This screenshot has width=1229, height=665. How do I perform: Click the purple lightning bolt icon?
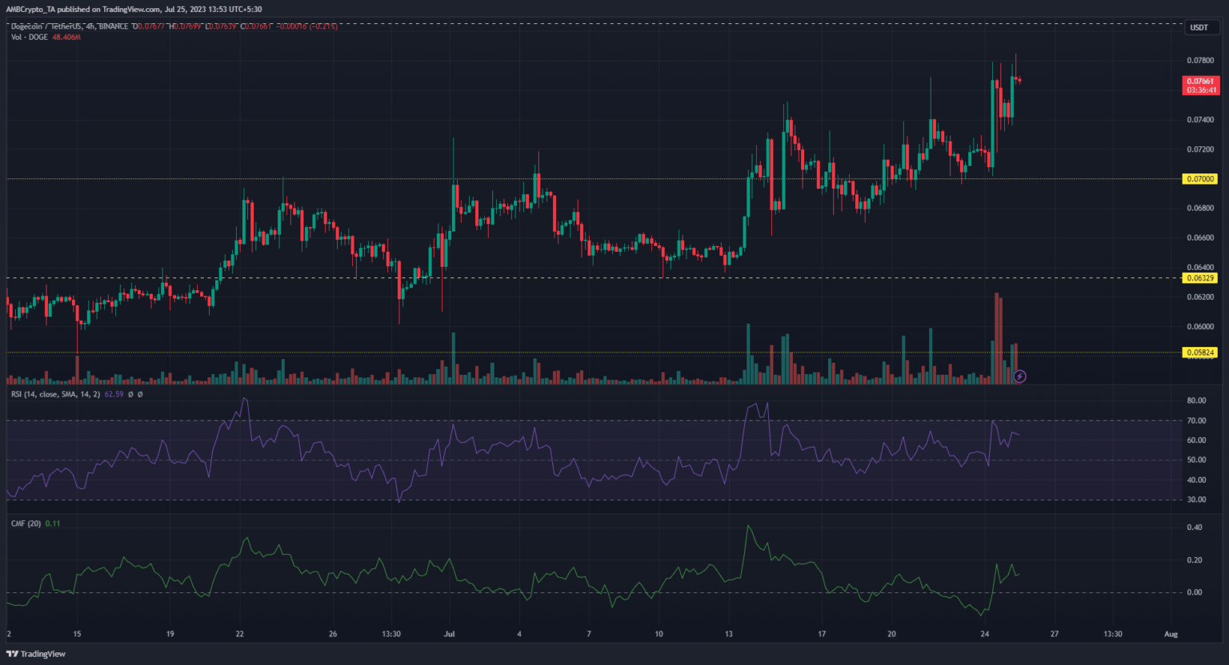[1019, 376]
